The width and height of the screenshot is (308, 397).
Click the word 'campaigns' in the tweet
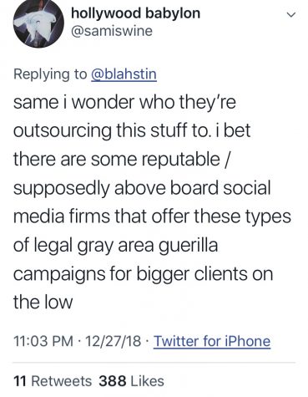click(x=59, y=274)
